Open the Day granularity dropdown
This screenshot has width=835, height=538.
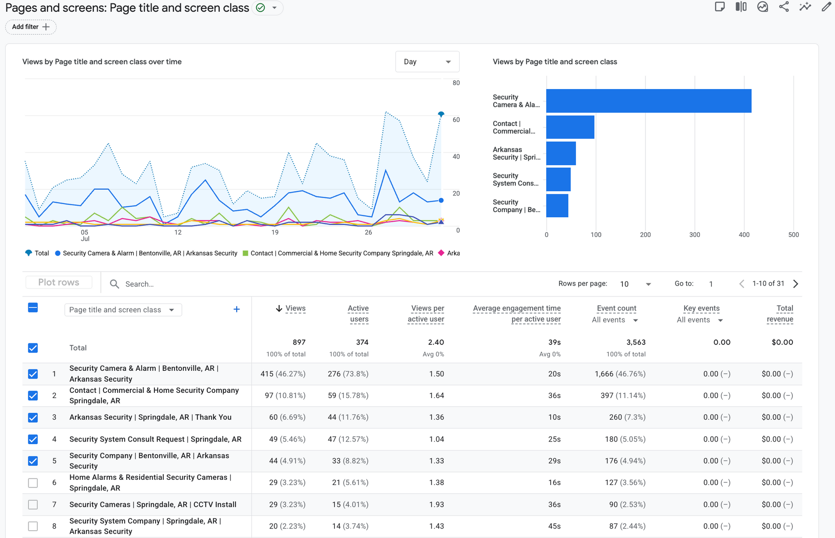pos(427,62)
